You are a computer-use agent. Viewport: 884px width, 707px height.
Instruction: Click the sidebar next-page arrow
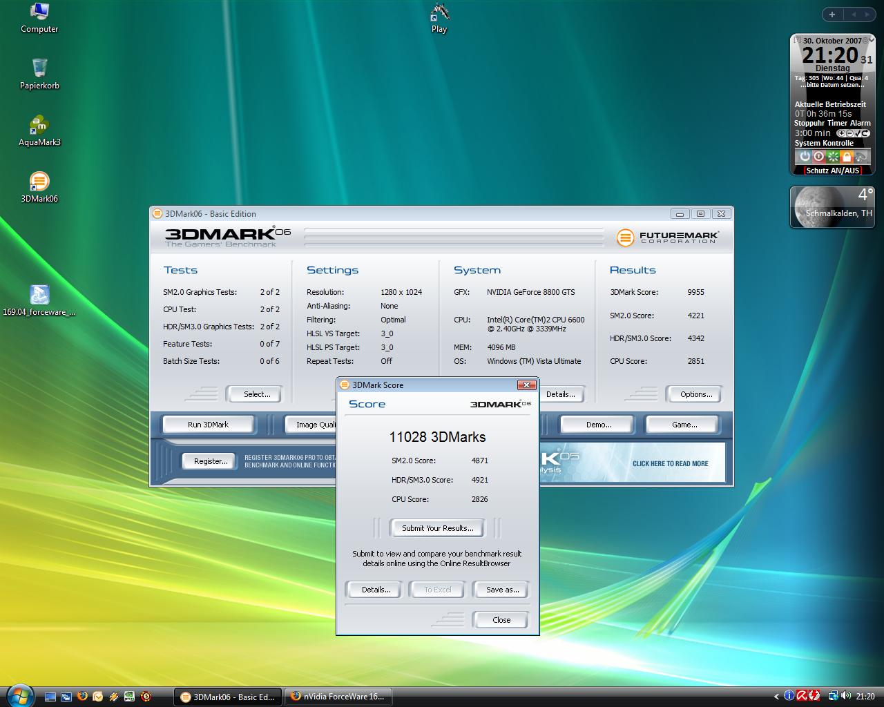869,14
